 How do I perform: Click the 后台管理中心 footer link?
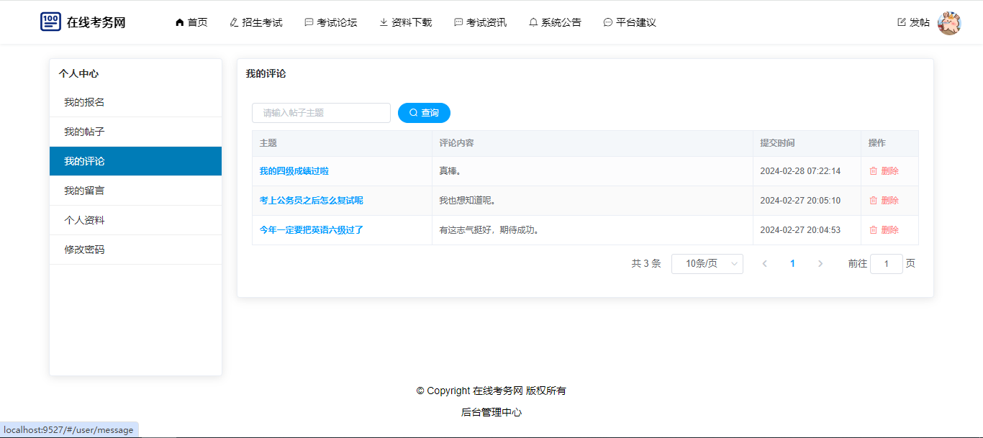491,412
